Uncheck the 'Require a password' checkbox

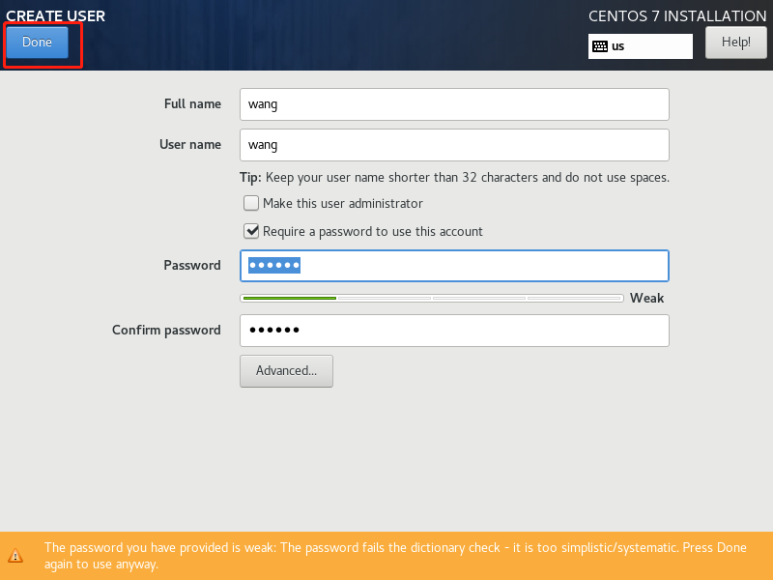[251, 231]
